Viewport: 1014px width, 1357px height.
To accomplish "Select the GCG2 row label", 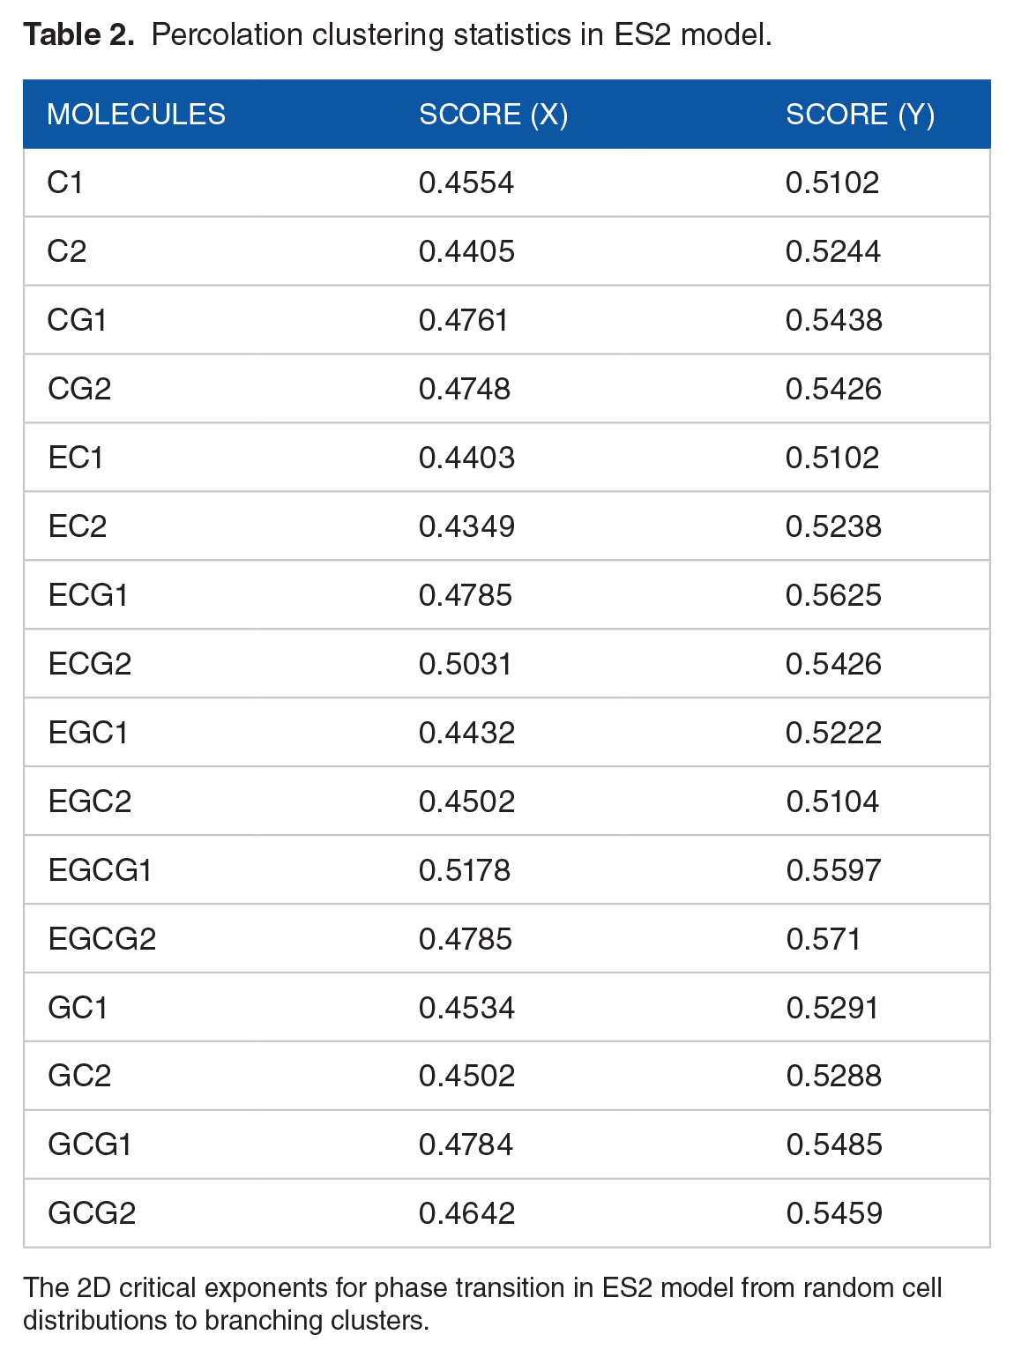I will [x=92, y=1213].
